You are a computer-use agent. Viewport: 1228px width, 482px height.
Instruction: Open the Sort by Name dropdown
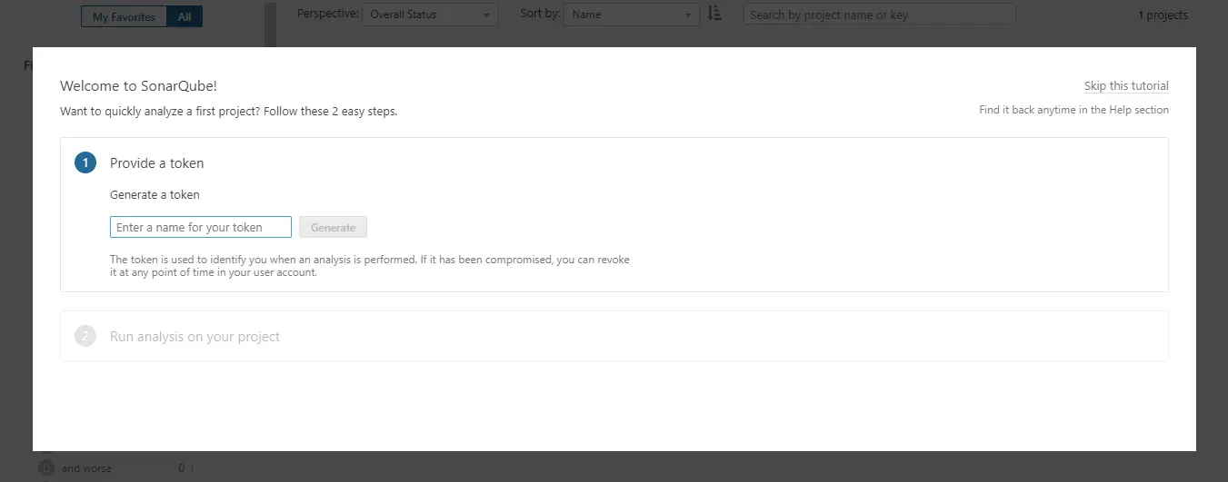pos(632,15)
